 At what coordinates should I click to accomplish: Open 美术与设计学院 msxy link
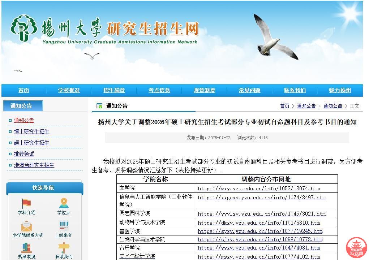(x=259, y=257)
